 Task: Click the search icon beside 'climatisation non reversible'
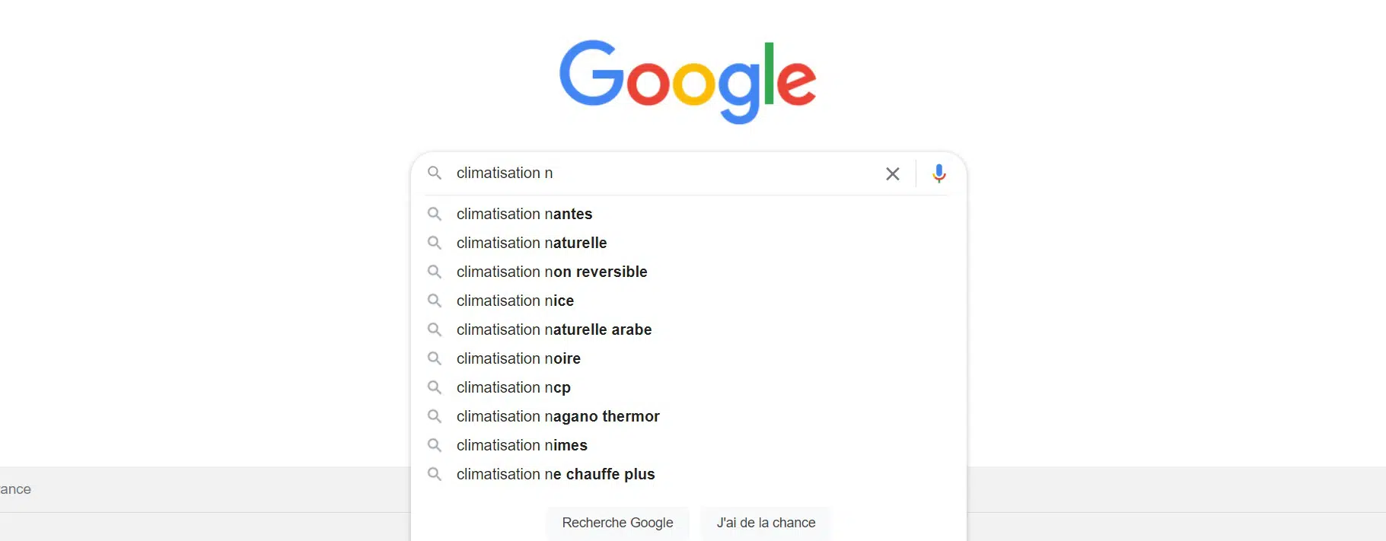[x=435, y=272]
